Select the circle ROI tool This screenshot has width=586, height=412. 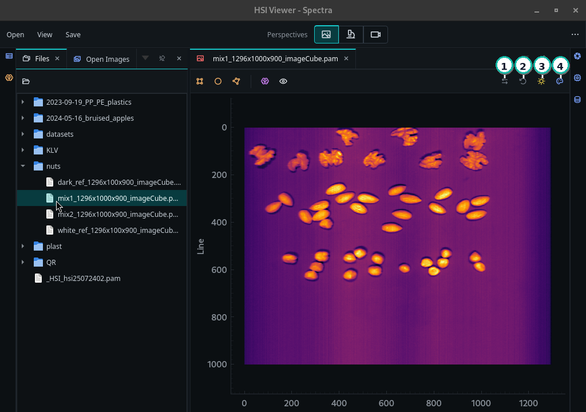point(218,81)
